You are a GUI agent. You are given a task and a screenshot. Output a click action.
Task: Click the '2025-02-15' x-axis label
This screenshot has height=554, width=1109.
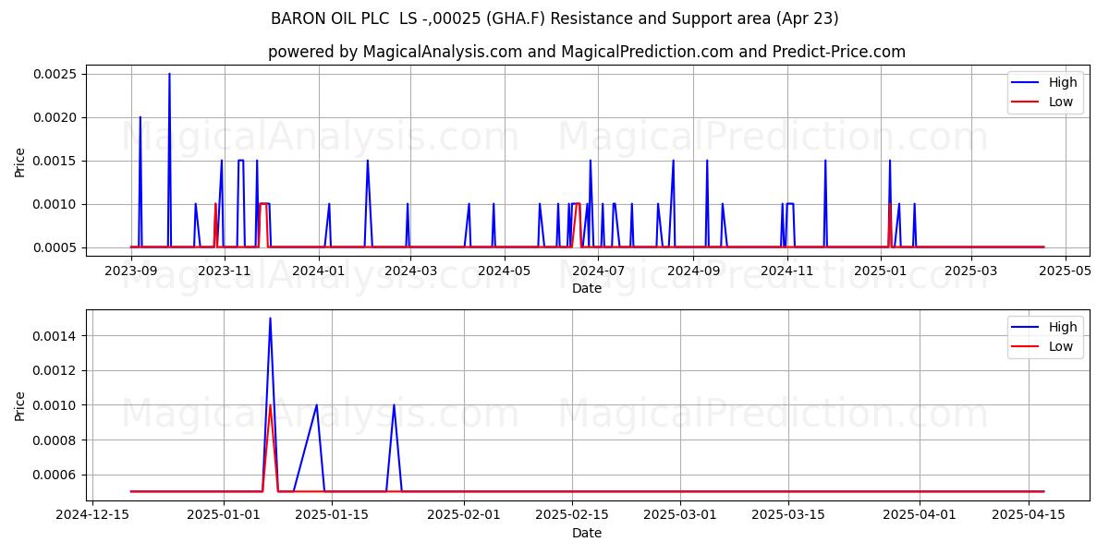tap(571, 515)
